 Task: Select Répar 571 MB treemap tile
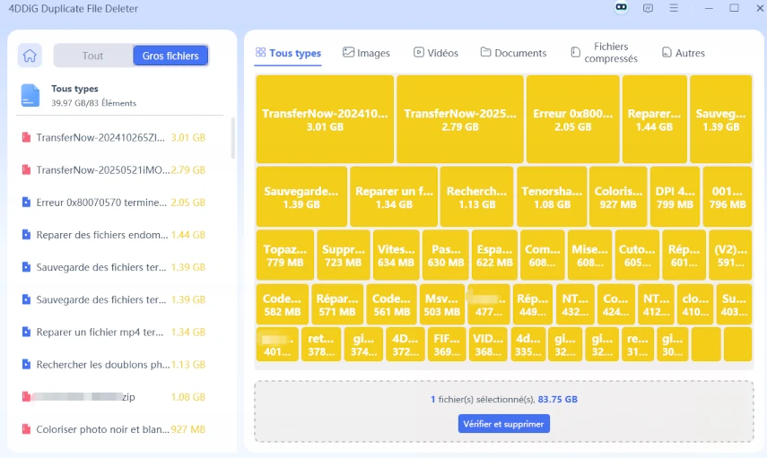(x=337, y=305)
